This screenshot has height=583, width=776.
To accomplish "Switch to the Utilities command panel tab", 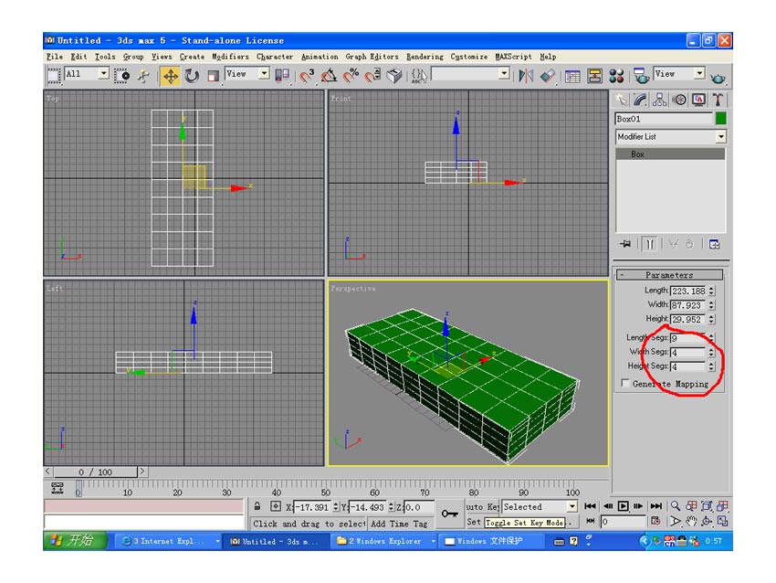I will [x=718, y=100].
